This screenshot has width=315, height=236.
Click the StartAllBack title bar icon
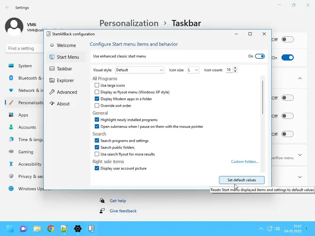[x=48, y=34]
